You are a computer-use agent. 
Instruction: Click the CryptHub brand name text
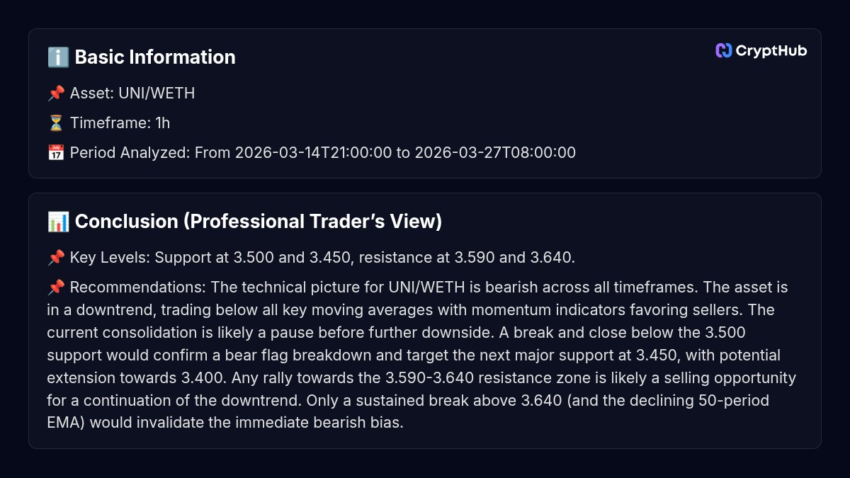[x=771, y=50]
